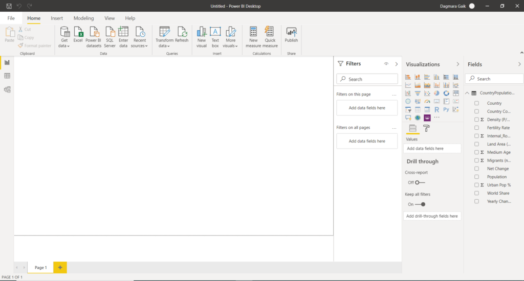Select the gauge visual
The height and width of the screenshot is (281, 524).
pos(427,101)
